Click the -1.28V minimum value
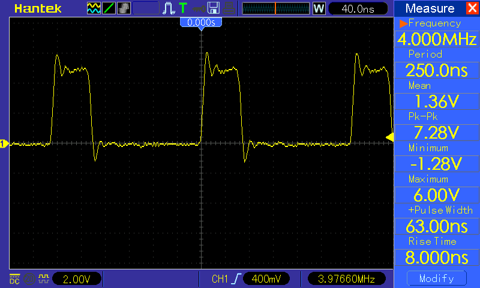The image size is (480, 288). [x=437, y=164]
